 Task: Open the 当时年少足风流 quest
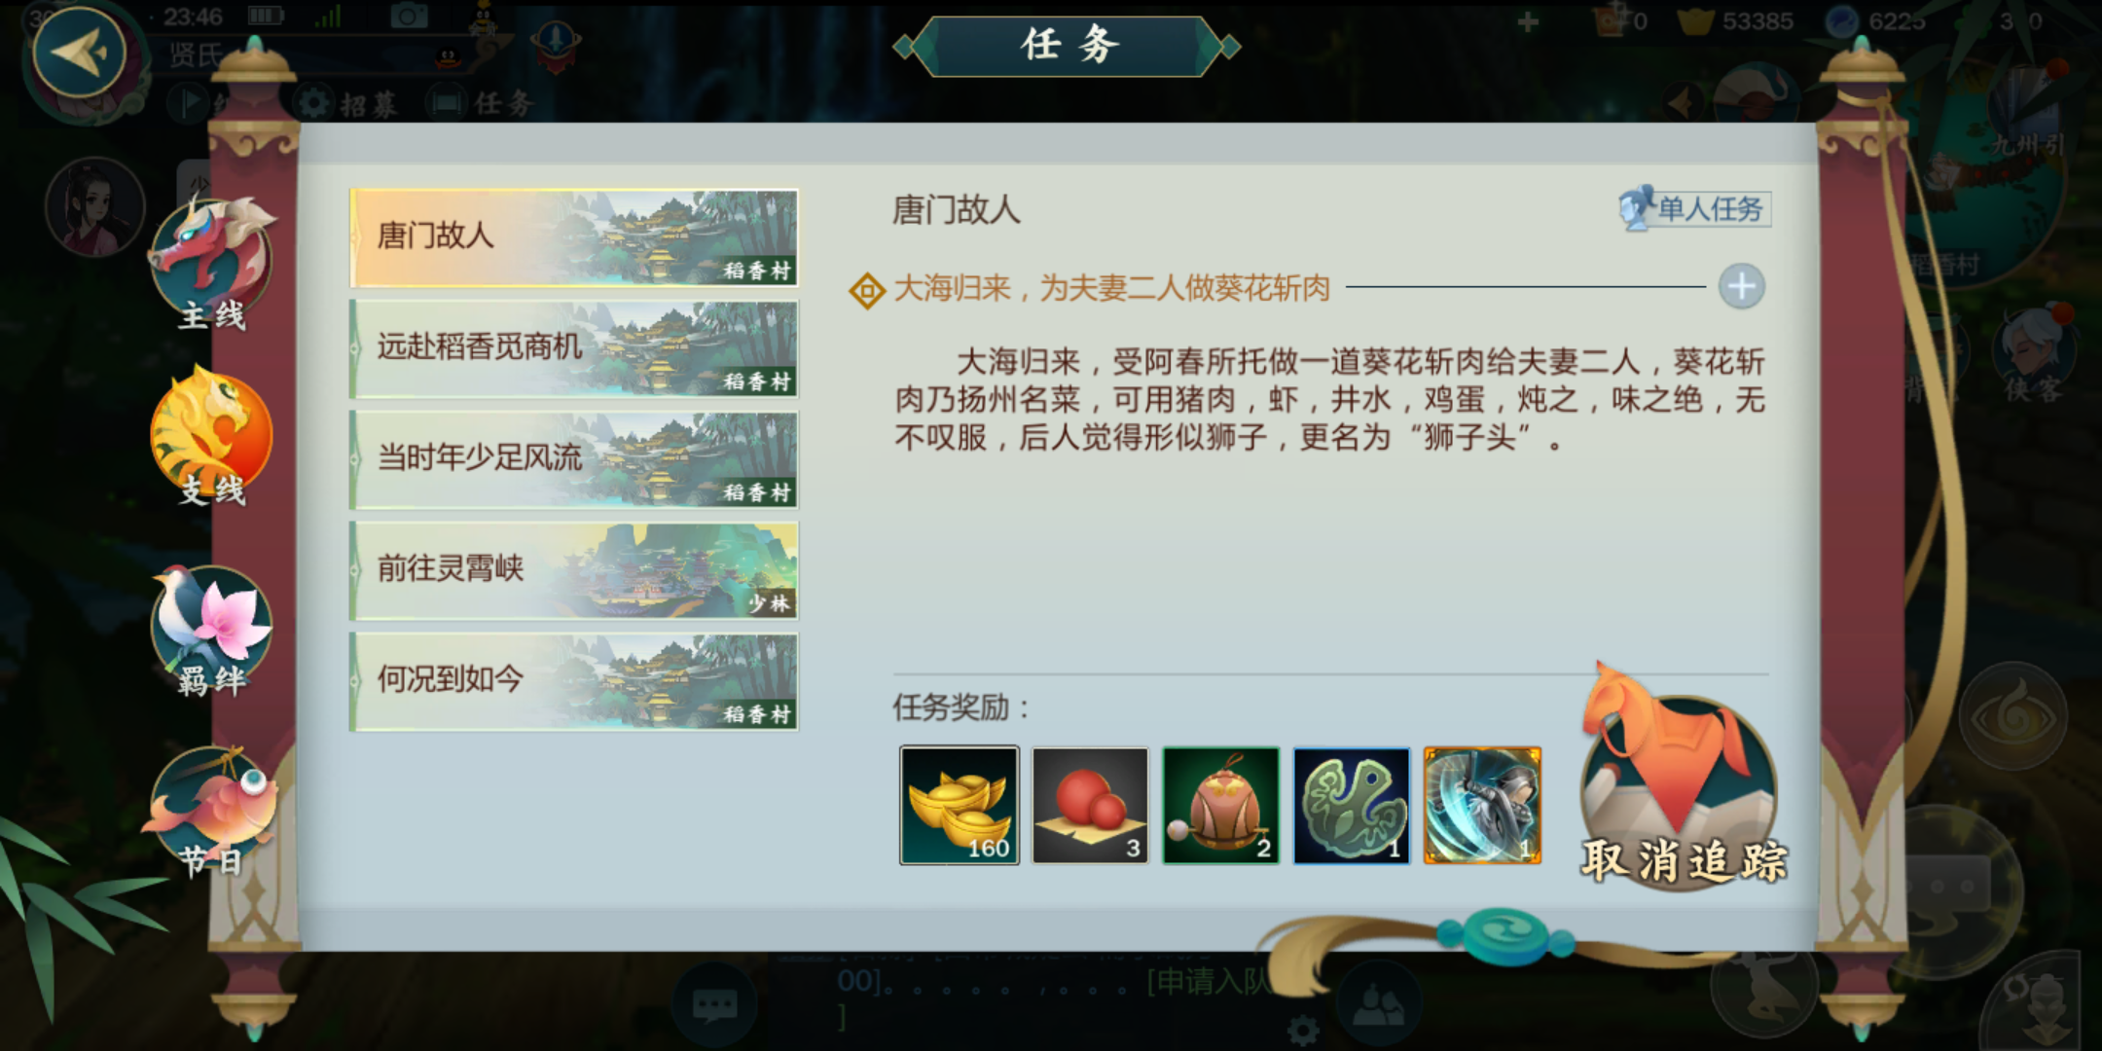574,459
